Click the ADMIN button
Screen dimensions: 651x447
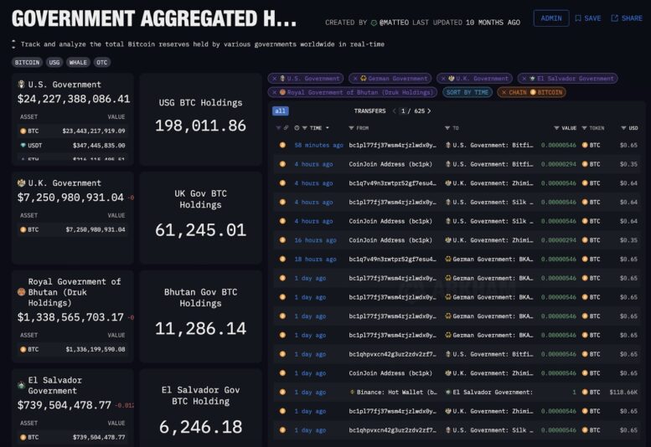click(551, 18)
